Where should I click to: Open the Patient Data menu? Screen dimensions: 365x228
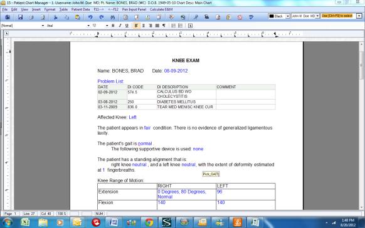(x=80, y=9)
